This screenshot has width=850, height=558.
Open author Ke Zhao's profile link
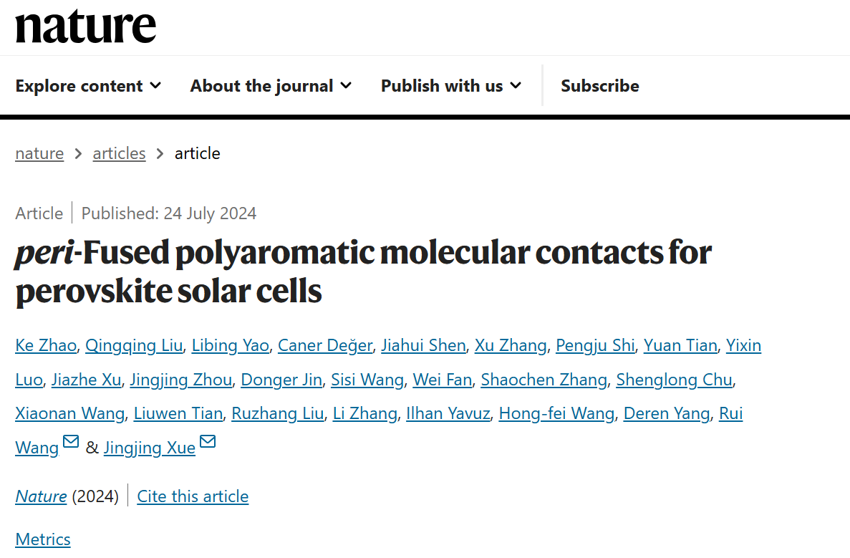46,345
